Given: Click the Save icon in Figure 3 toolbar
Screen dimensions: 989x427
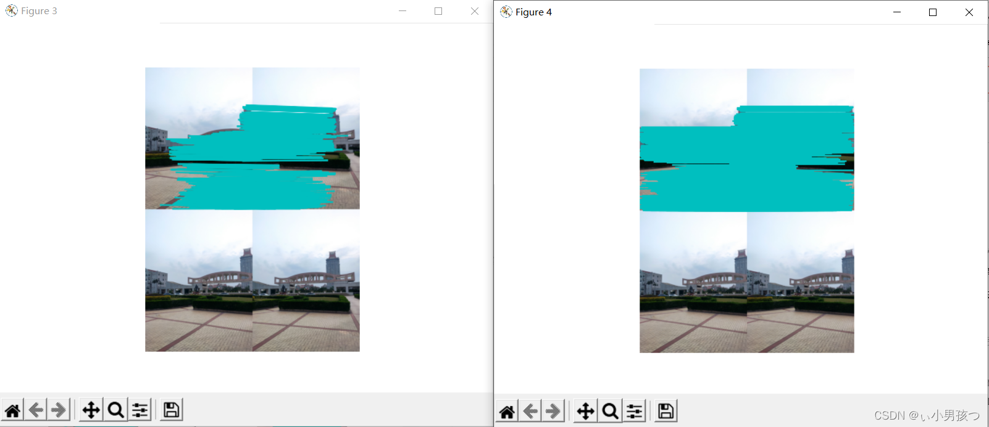Looking at the screenshot, I should tap(172, 410).
